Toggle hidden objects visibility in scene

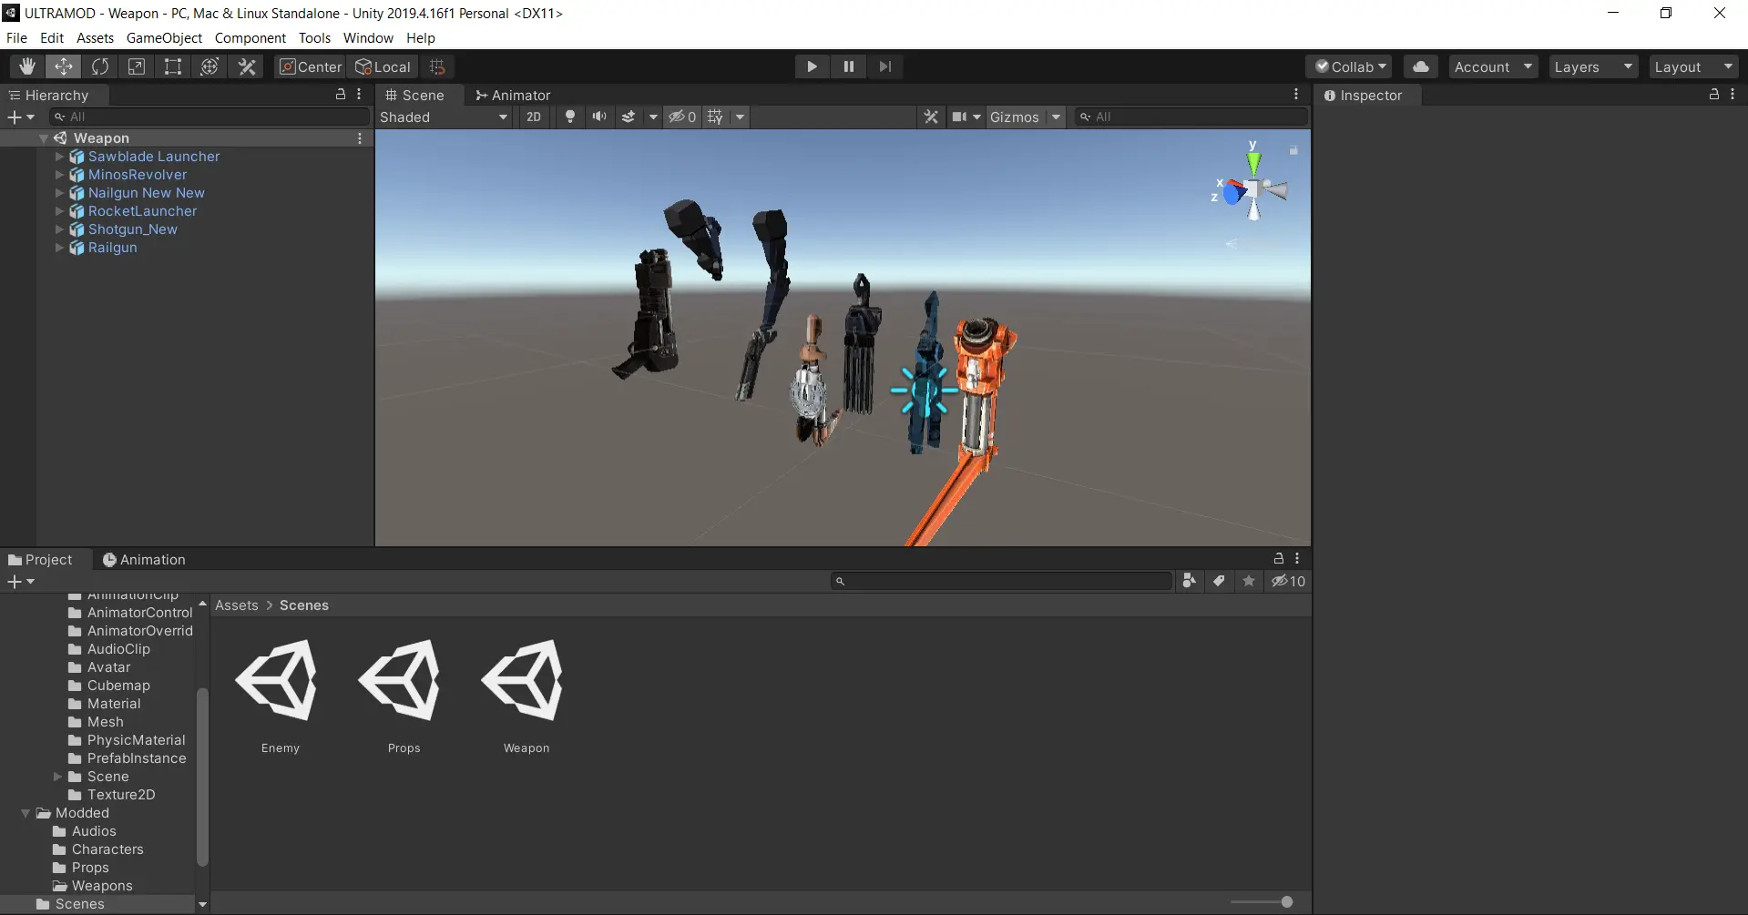point(682,117)
